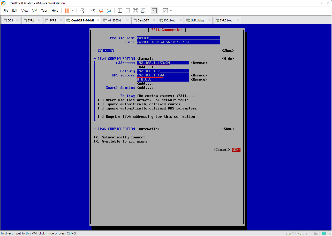The width and height of the screenshot is (332, 236).
Task: Add a search domain
Action: click(145, 88)
